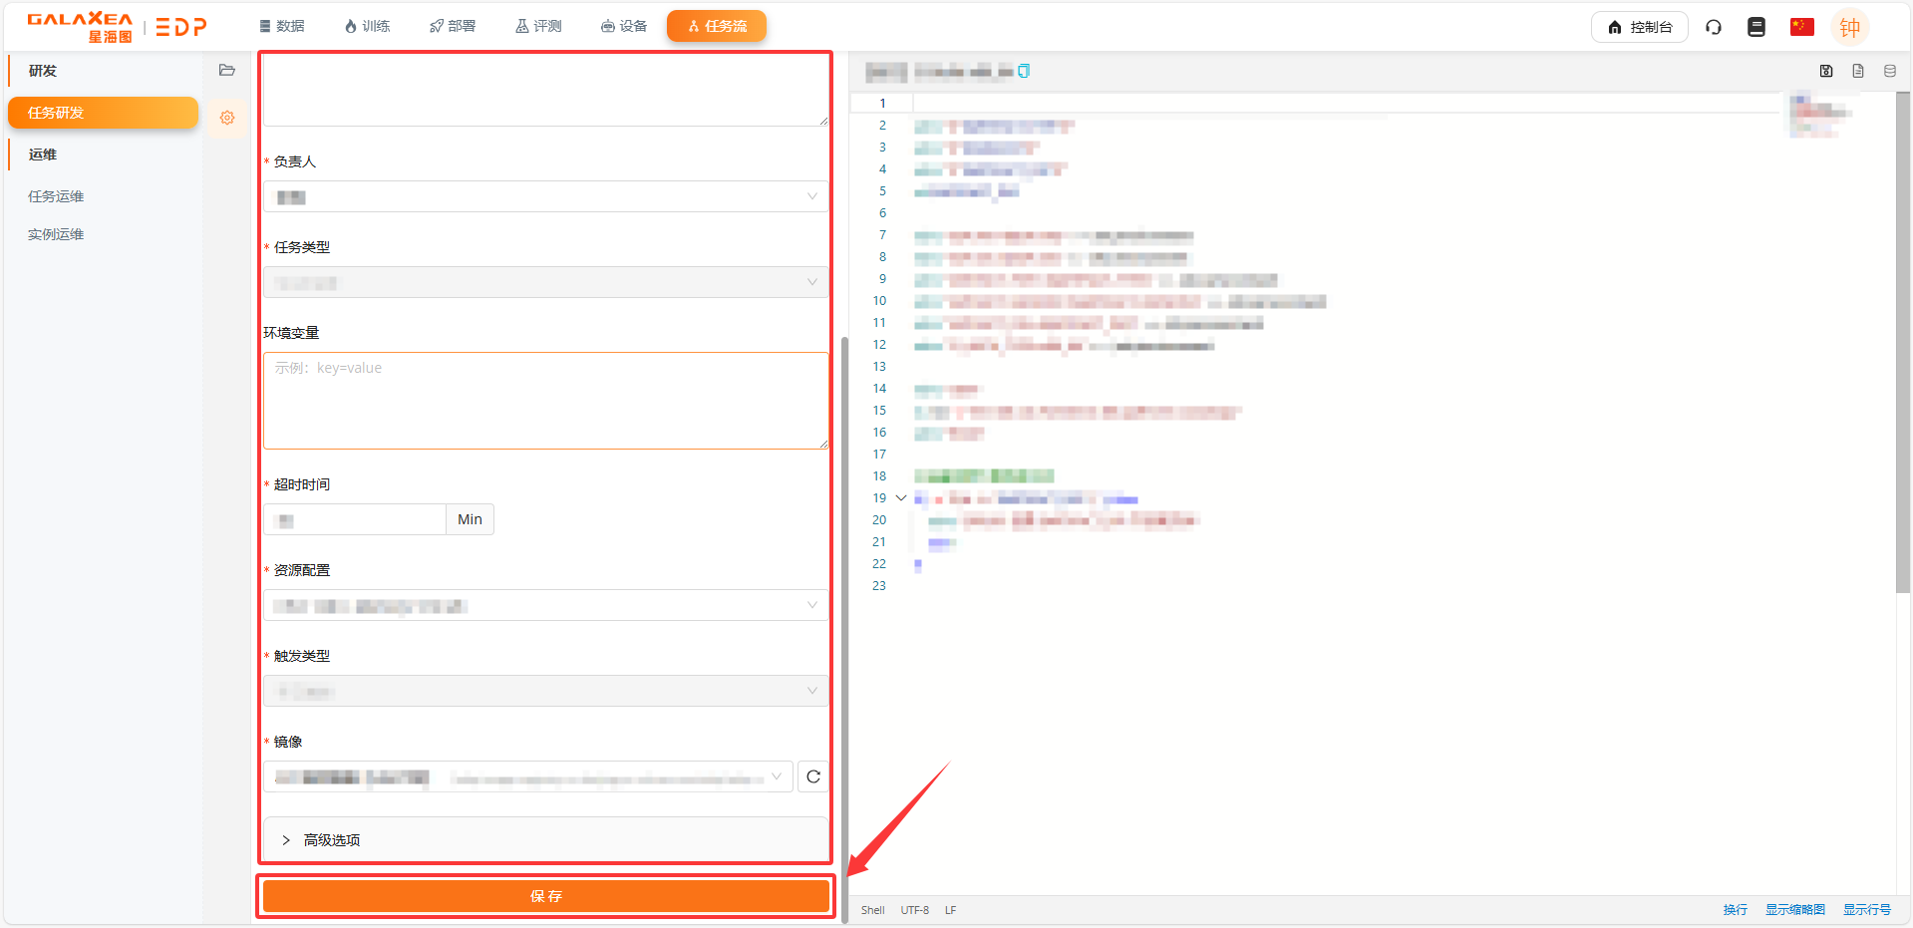This screenshot has height=928, width=1913.
Task: Open the 负责人 owner dropdown
Action: click(545, 196)
